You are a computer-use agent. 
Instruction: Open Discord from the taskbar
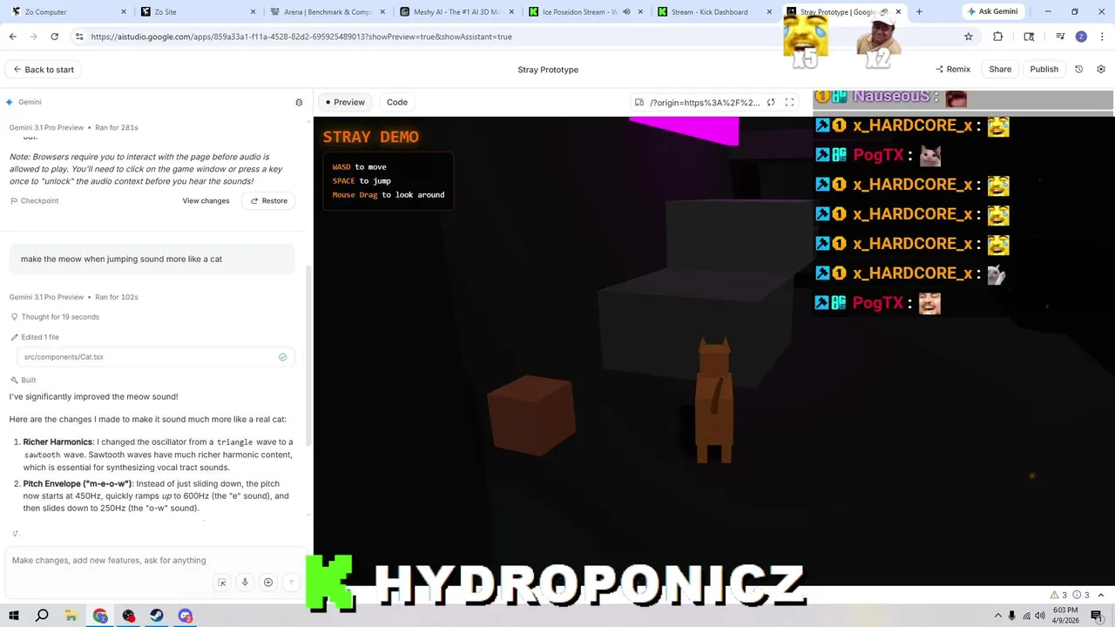186,616
